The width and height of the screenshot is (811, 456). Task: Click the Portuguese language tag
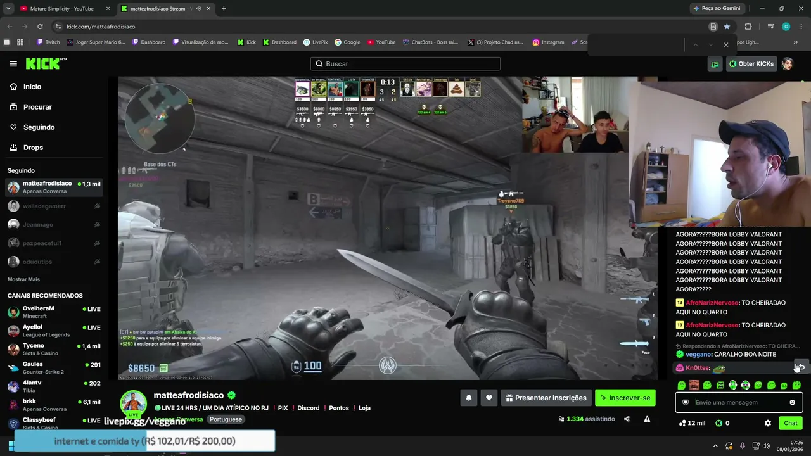coord(226,419)
